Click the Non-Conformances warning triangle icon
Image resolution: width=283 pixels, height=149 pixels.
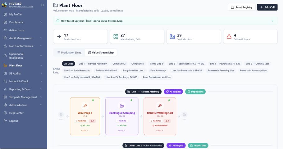[x=5, y=46]
